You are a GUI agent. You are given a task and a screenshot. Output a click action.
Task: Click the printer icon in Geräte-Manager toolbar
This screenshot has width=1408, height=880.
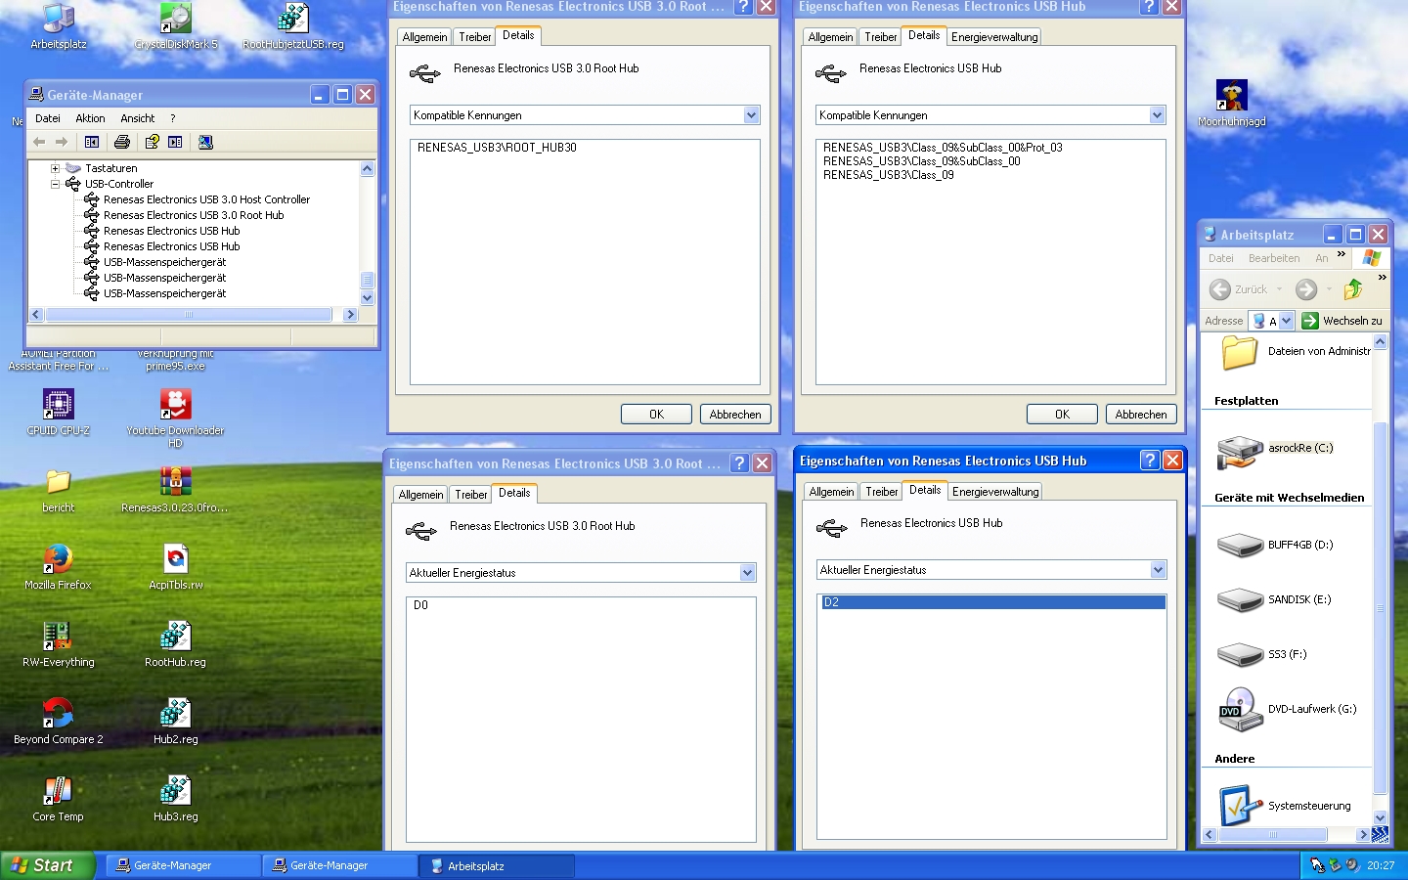122,142
